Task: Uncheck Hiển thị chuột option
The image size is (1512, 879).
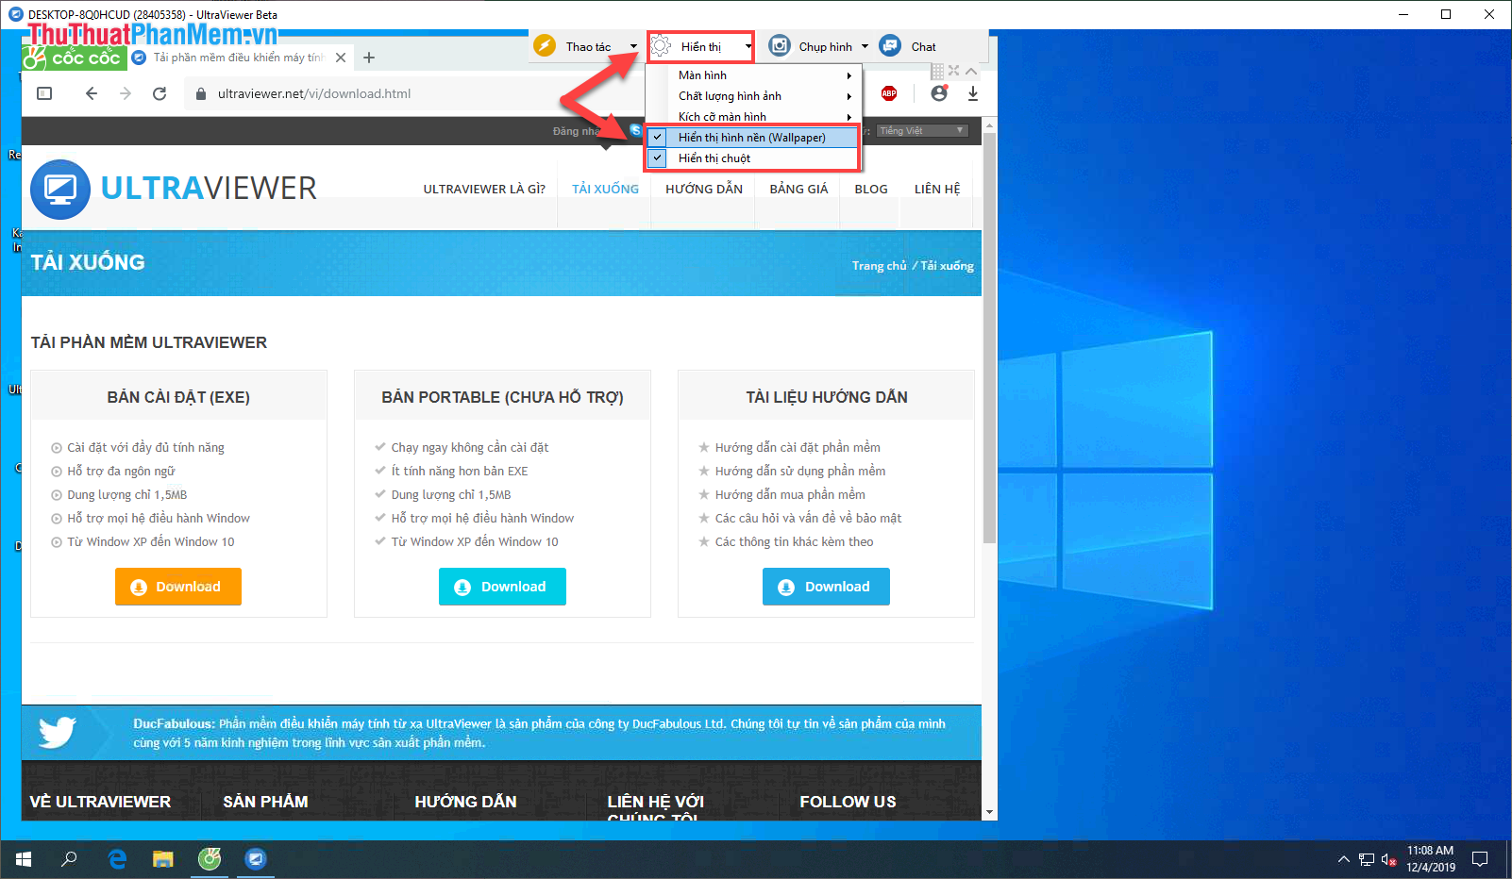Action: coord(752,158)
